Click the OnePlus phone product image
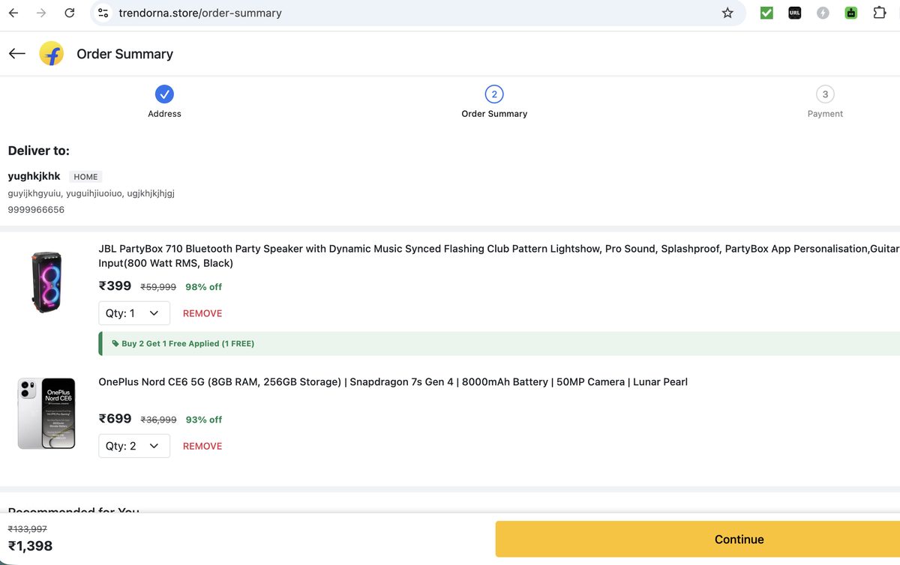This screenshot has height=565, width=900. 46,414
